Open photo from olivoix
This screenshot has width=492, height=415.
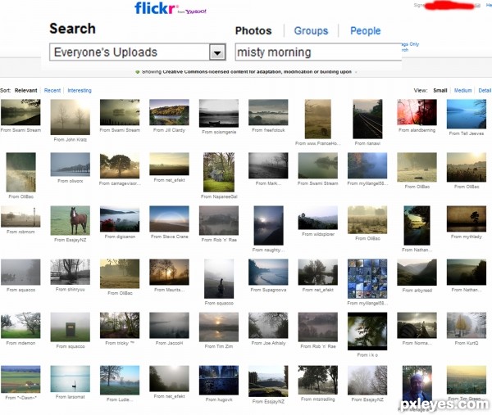(x=71, y=165)
